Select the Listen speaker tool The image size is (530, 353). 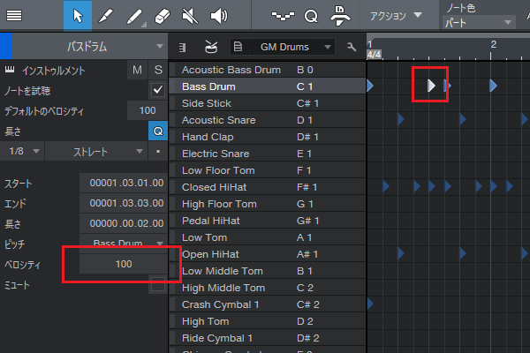click(x=217, y=16)
